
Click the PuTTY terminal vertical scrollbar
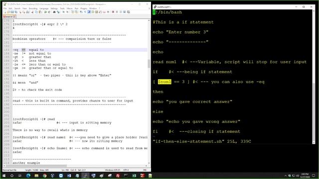pos(314,77)
